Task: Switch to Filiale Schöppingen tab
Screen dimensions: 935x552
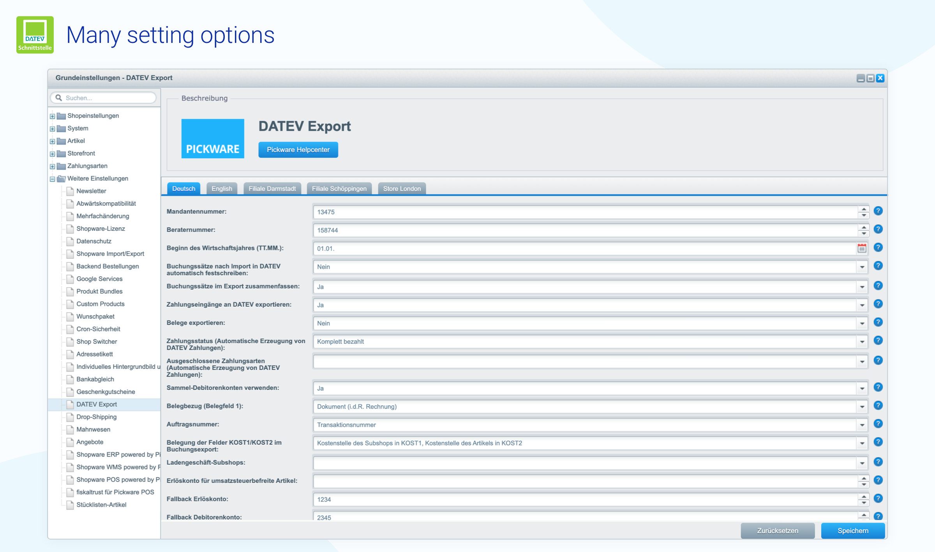Action: (x=339, y=189)
